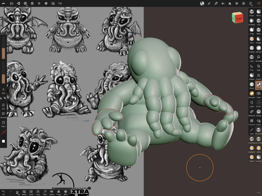This screenshot has width=262, height=196.
Task: Select the Gizmo tool
Action: click(x=259, y=104)
